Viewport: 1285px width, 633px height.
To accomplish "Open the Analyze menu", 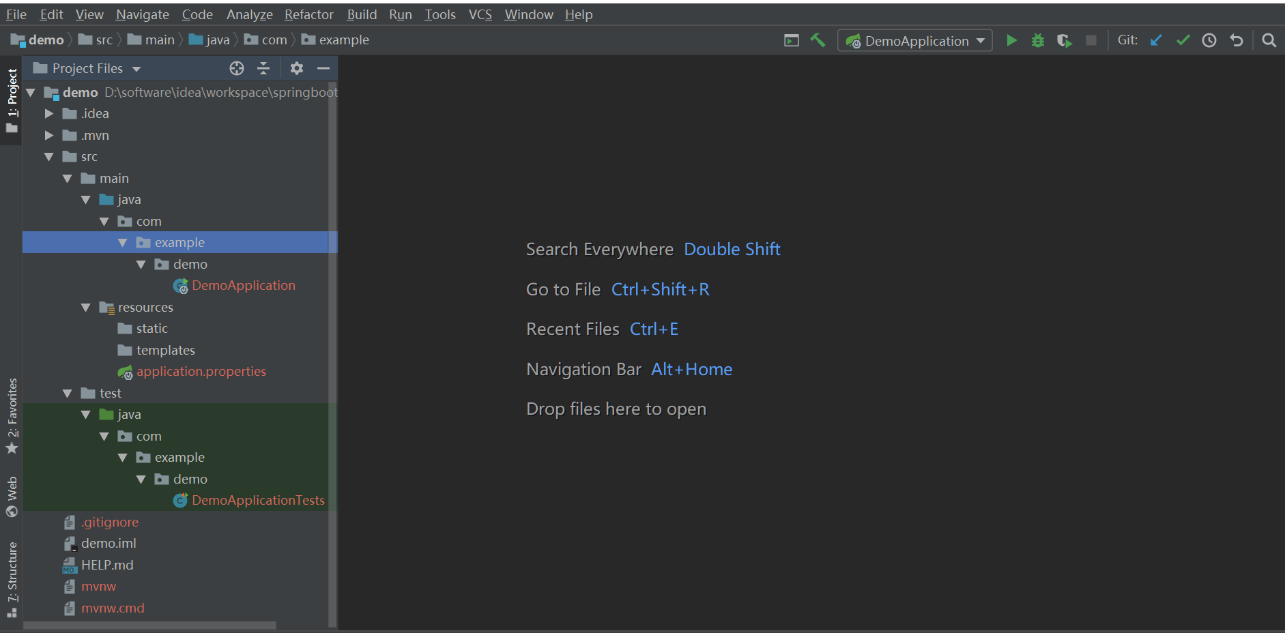I will (x=250, y=14).
